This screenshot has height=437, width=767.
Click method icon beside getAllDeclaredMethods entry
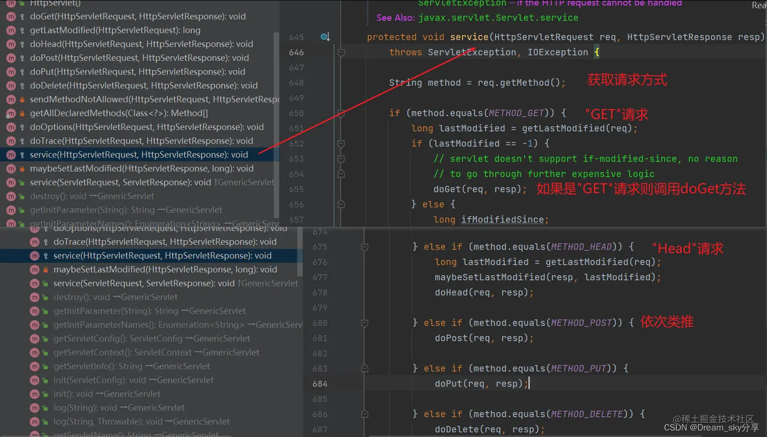point(11,113)
